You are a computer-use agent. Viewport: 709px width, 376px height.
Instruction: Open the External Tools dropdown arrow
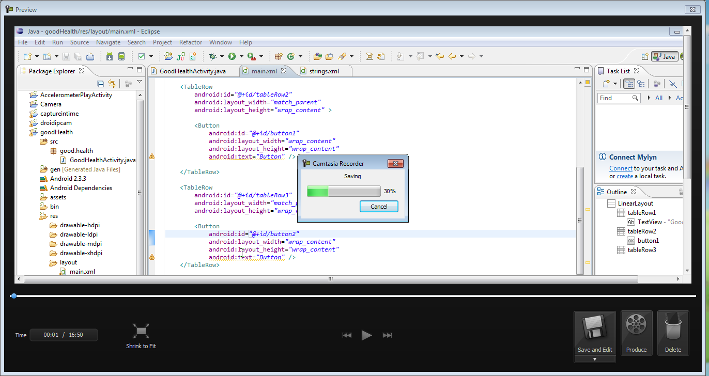tap(261, 56)
